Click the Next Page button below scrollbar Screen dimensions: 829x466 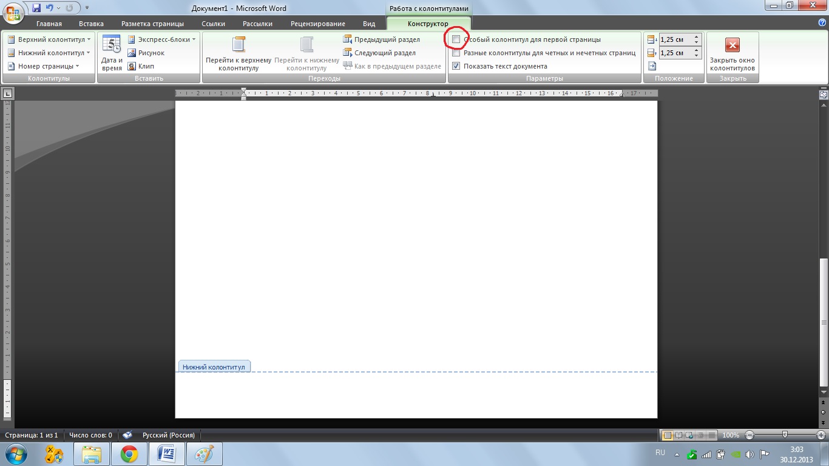[824, 422]
